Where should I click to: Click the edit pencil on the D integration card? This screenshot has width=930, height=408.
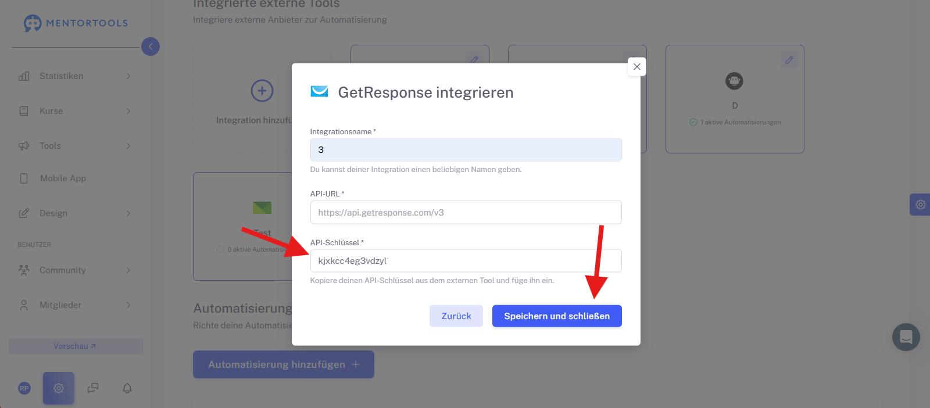pos(789,60)
